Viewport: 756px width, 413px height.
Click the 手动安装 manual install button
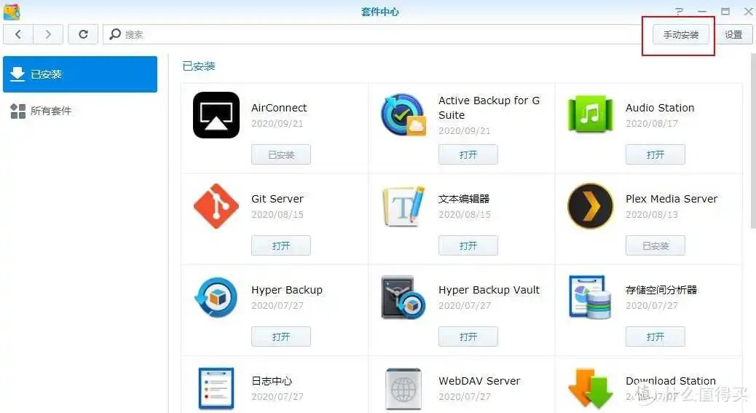(681, 35)
